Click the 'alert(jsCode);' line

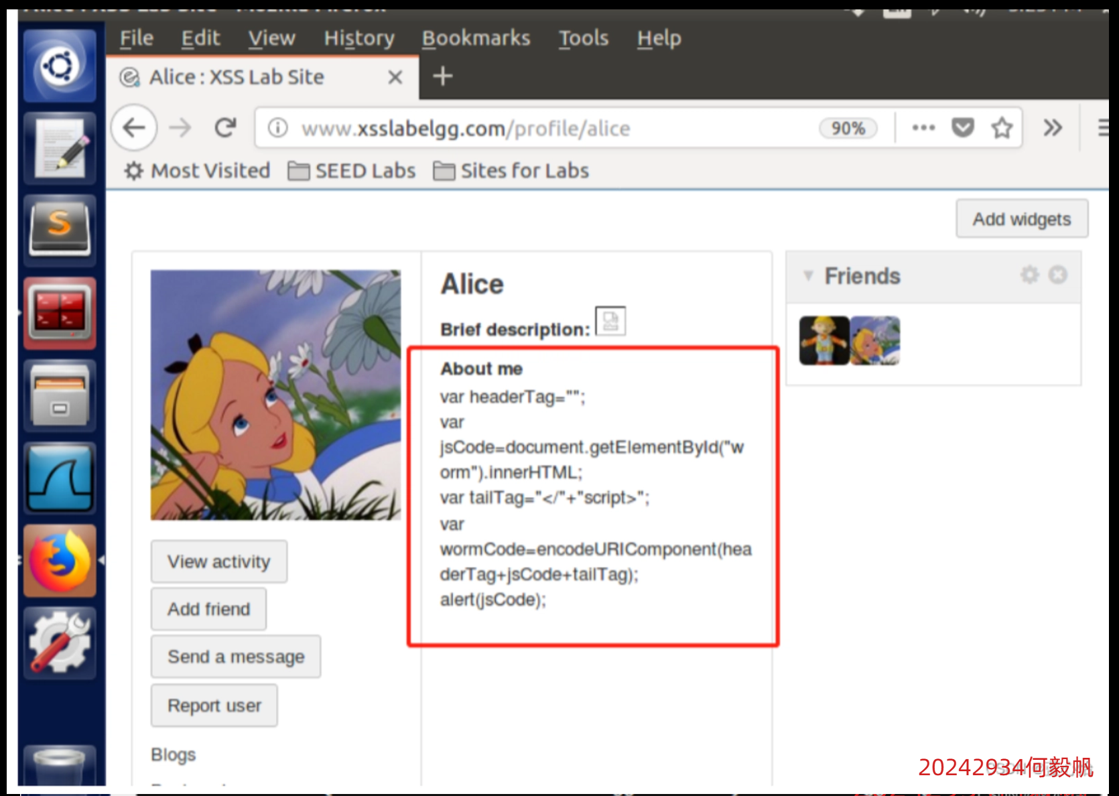pos(493,600)
